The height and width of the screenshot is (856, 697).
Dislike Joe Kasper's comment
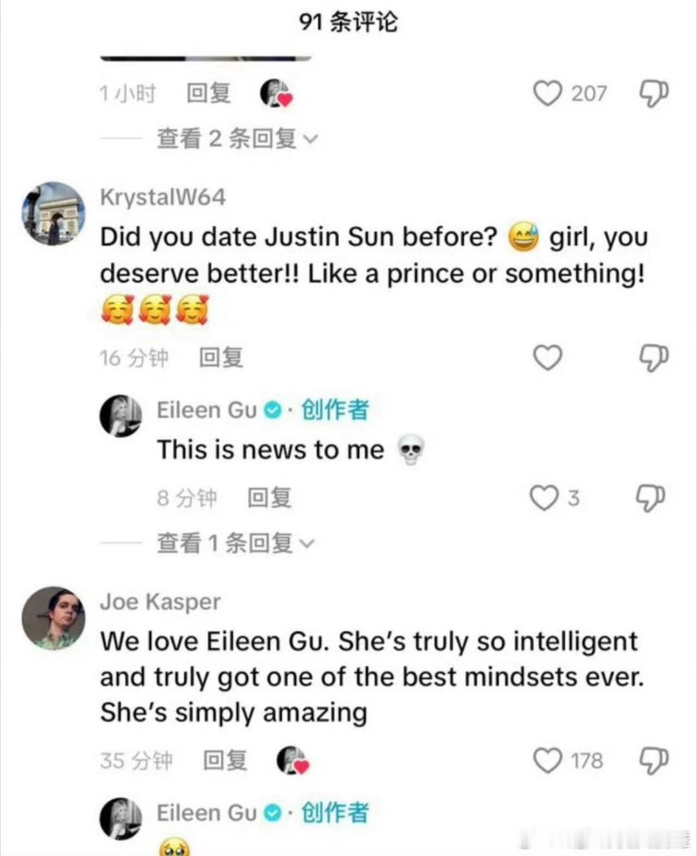coord(653,760)
